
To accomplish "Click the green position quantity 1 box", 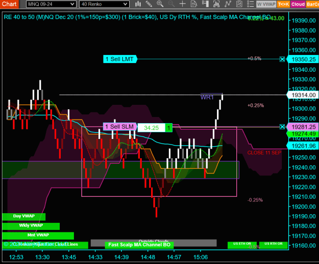I will tap(168, 128).
